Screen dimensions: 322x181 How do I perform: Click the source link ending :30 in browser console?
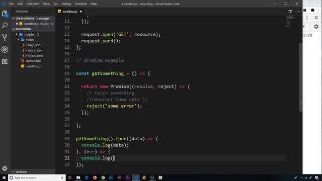click(x=307, y=35)
